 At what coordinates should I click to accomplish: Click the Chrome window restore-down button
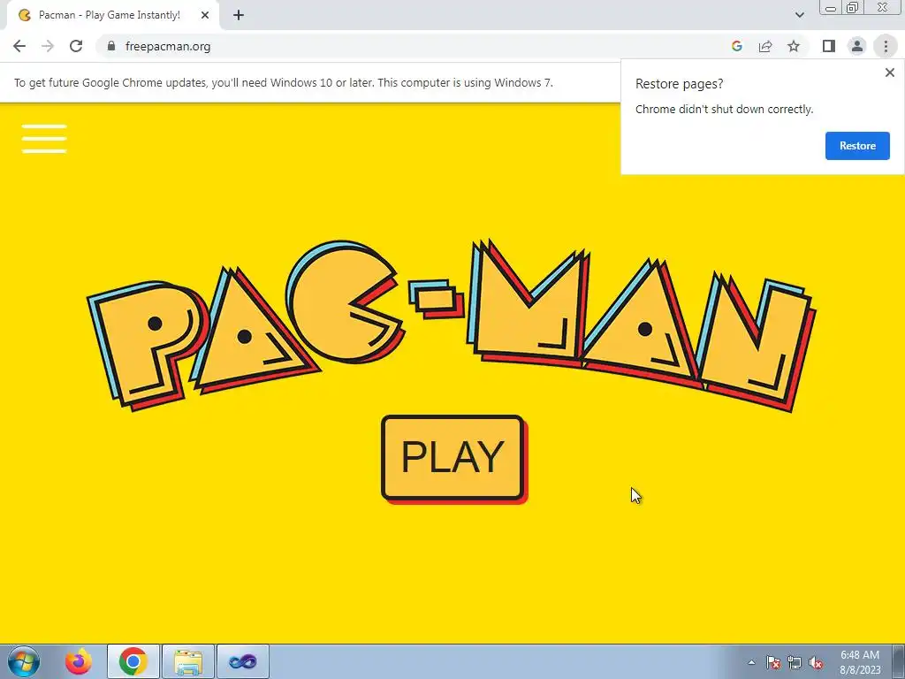tap(852, 7)
